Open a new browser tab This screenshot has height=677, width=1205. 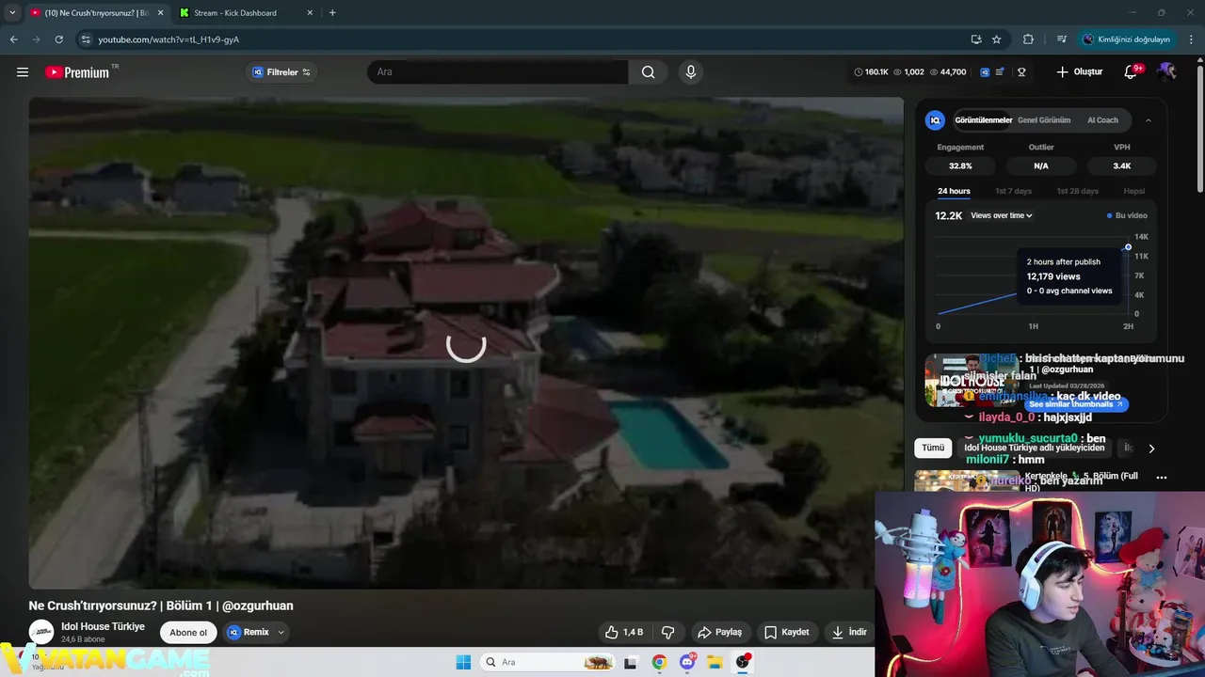(332, 12)
